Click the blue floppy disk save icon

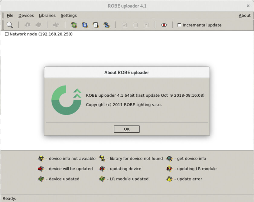[x=85, y=25]
